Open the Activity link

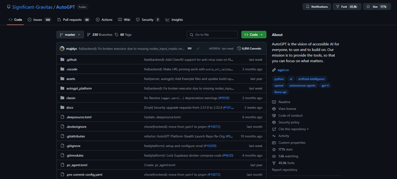coord(281,136)
